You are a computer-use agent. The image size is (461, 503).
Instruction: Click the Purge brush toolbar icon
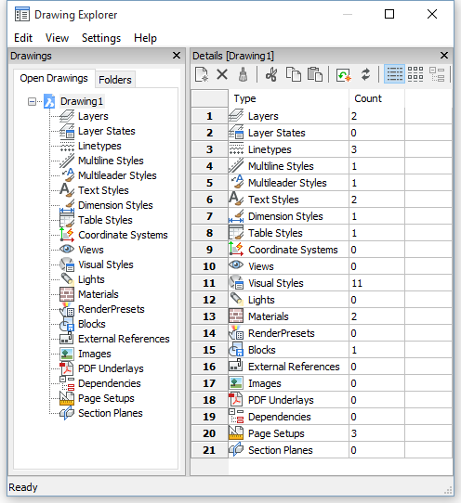[x=243, y=75]
